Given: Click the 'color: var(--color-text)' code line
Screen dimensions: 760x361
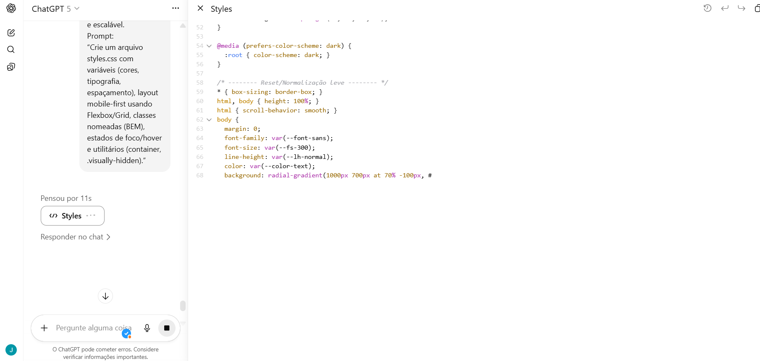Looking at the screenshot, I should tap(270, 166).
